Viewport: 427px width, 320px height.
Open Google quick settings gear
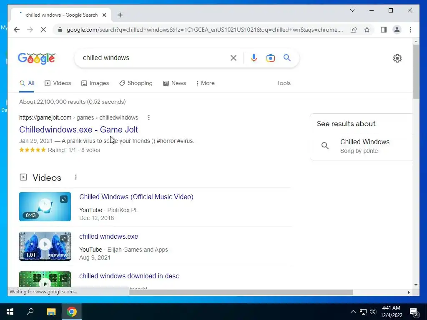[397, 58]
